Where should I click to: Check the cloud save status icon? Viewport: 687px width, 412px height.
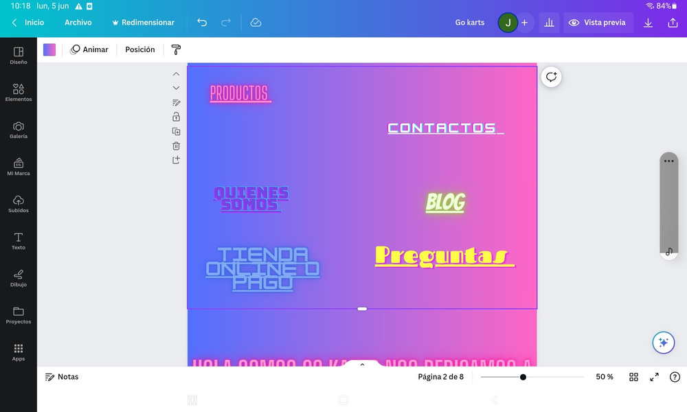256,23
